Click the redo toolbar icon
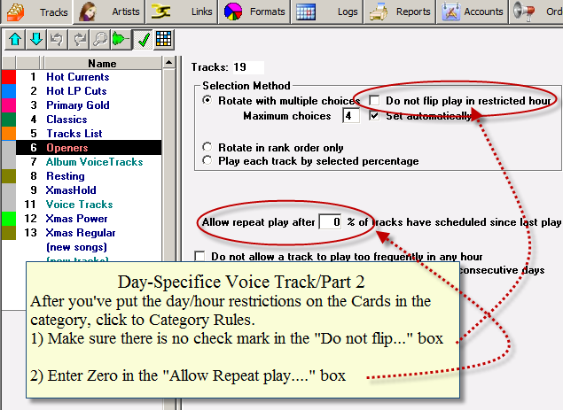Image resolution: width=563 pixels, height=410 pixels. tap(79, 39)
